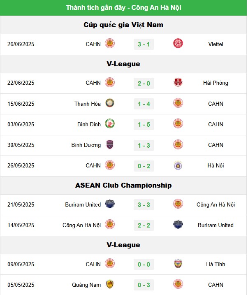Click the Quảng Nam team badge
Screen dimensions: 248x295
110,284
